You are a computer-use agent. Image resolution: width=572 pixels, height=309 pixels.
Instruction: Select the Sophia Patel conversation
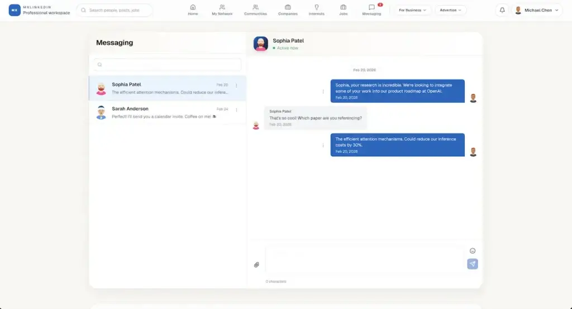pos(168,88)
